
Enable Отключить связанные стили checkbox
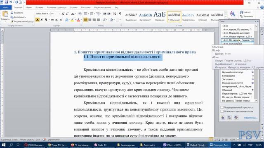[x=222, y=111]
